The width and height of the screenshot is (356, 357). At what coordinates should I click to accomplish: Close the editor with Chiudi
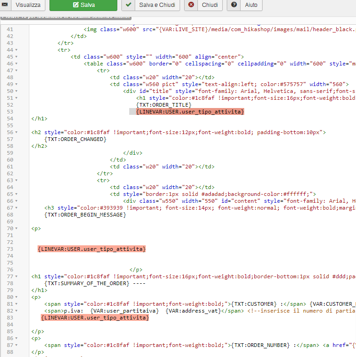point(209,5)
